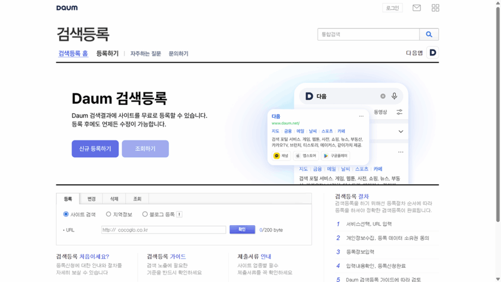Switch to the 삭제 tab
The image size is (501, 282).
click(x=114, y=199)
